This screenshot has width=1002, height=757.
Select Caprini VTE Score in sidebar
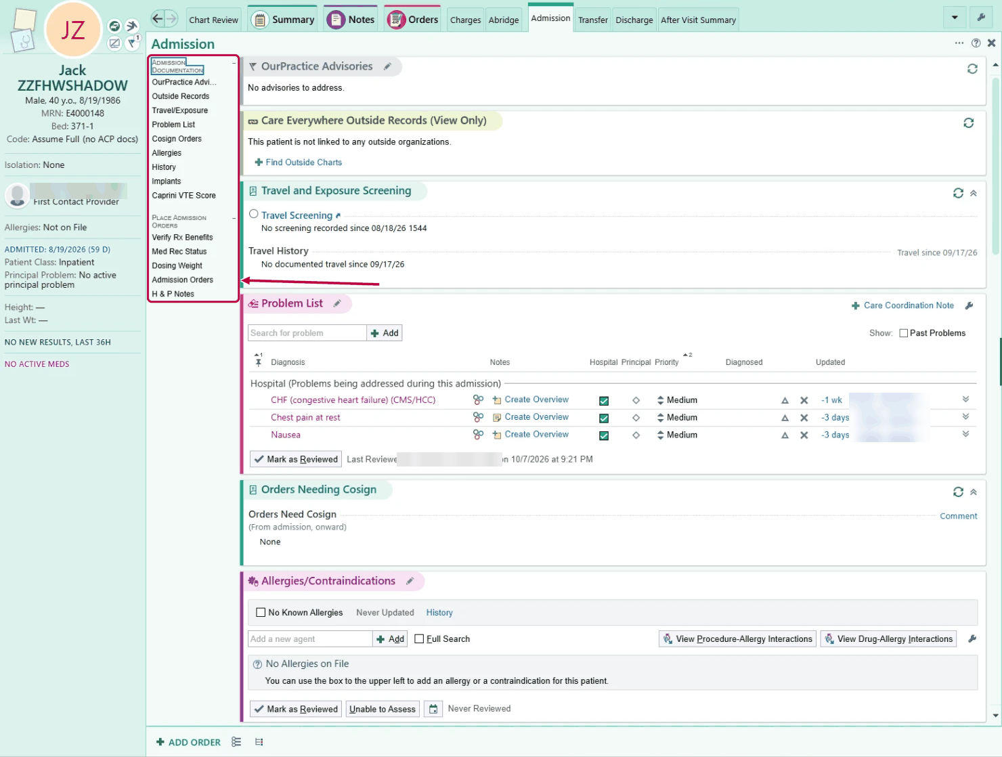tap(183, 196)
